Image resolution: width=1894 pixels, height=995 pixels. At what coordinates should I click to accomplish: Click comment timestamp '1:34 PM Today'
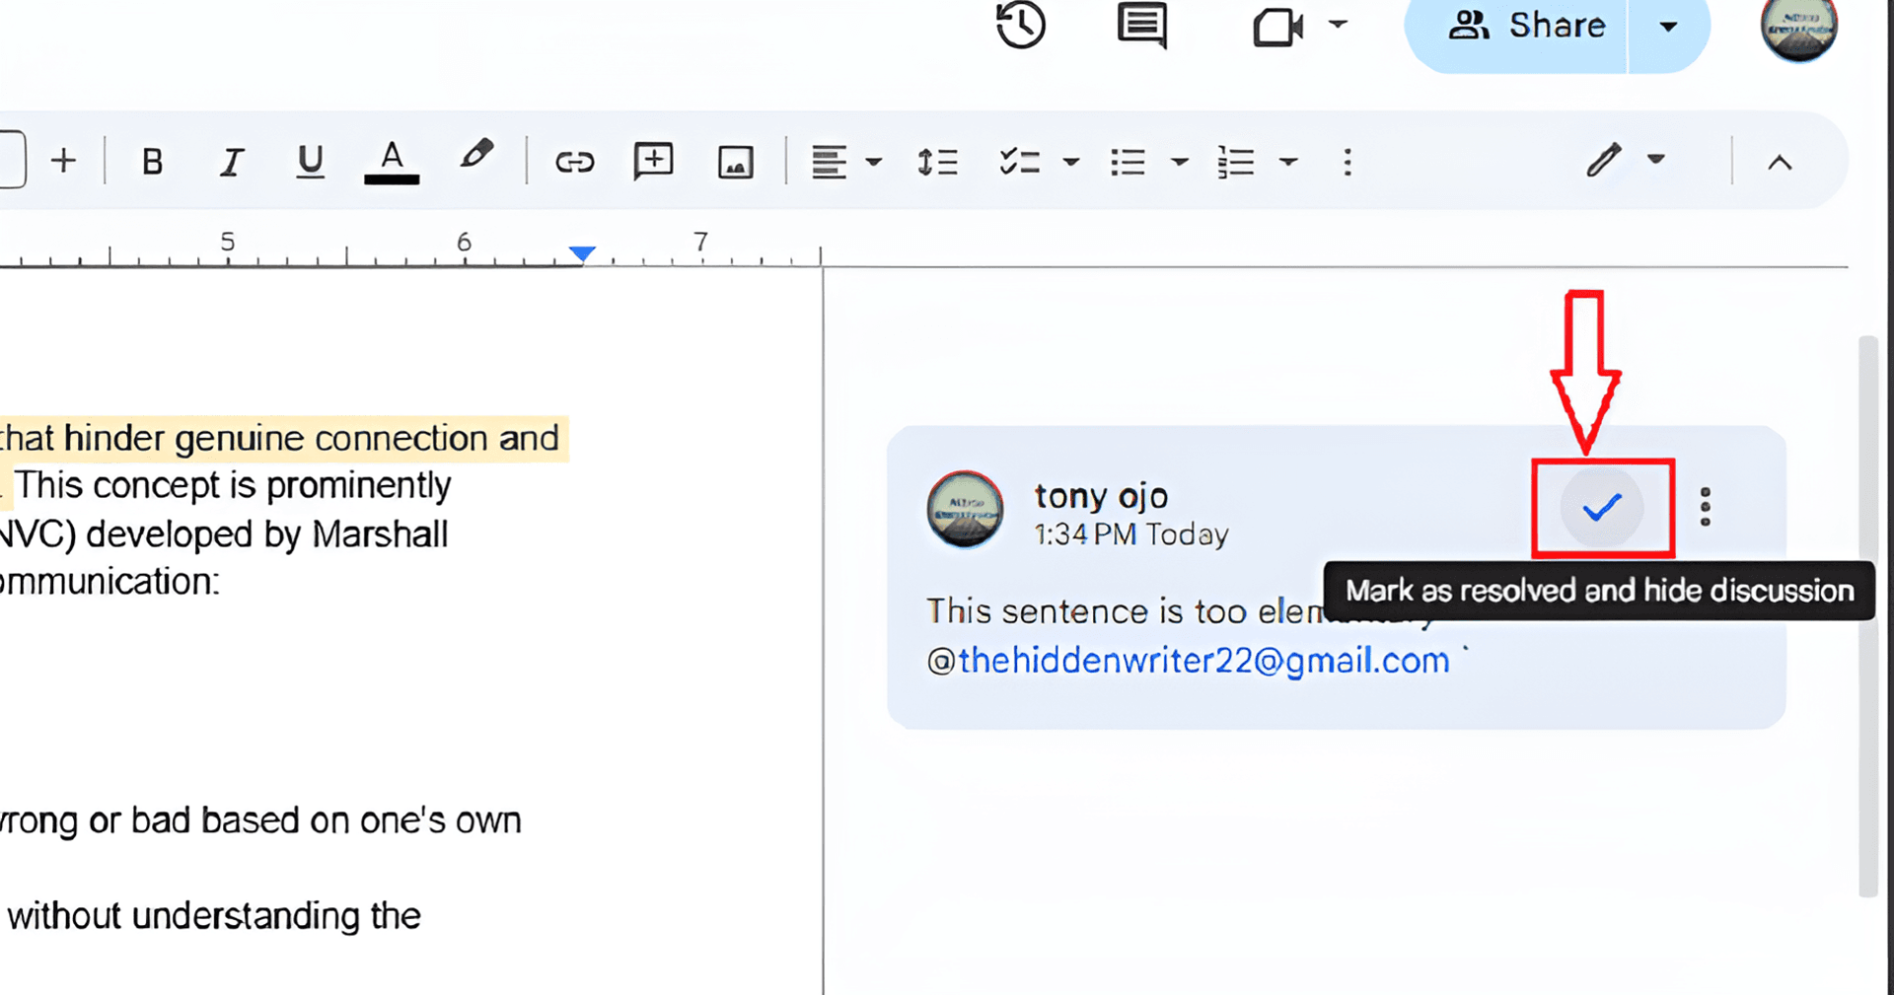click(1131, 534)
